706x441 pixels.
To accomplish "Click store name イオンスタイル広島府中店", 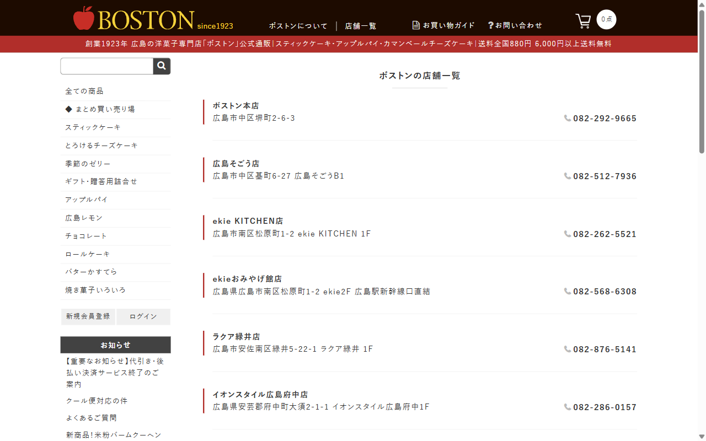I will (x=260, y=395).
